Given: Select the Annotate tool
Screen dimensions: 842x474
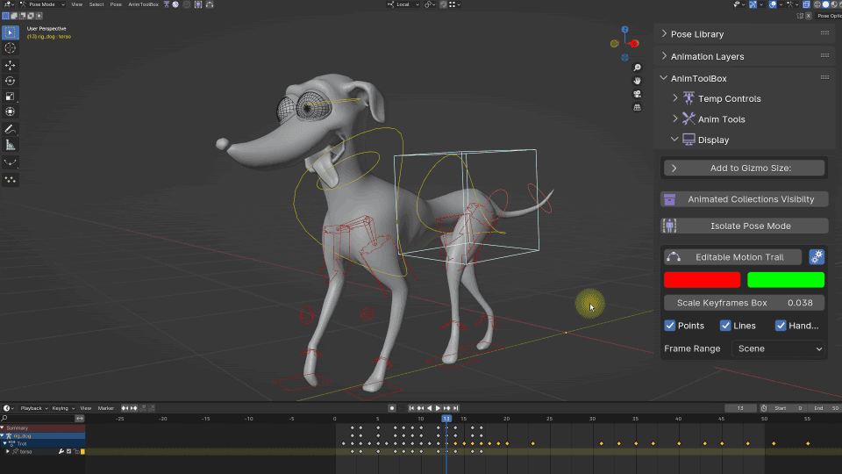Looking at the screenshot, I should click(11, 130).
